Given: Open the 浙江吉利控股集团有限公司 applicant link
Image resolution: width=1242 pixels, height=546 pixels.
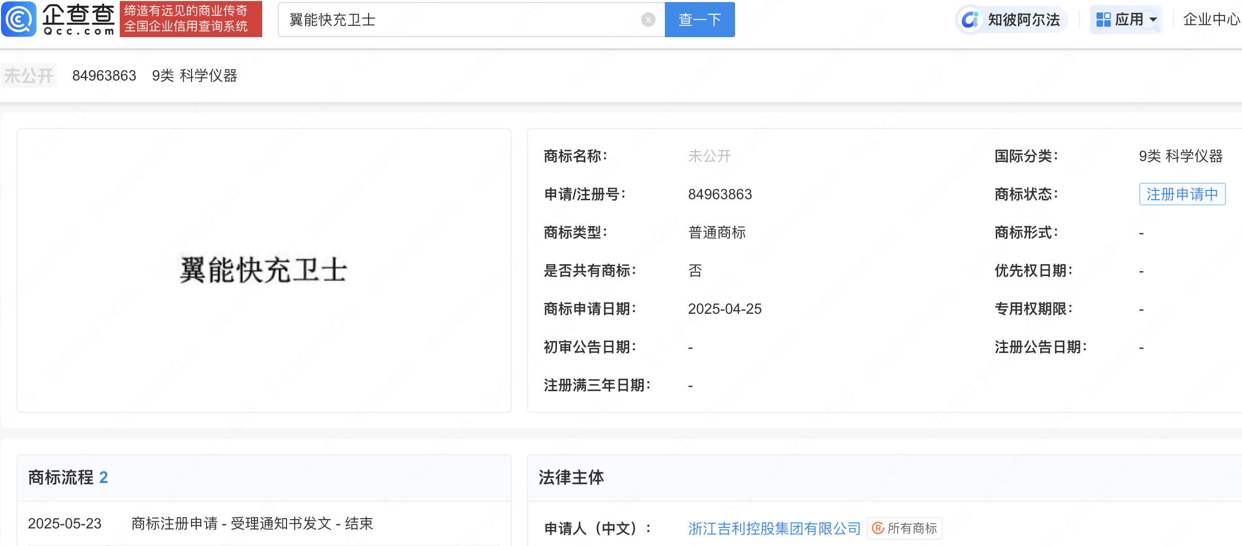Looking at the screenshot, I should pyautogui.click(x=774, y=528).
